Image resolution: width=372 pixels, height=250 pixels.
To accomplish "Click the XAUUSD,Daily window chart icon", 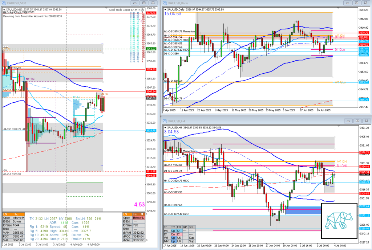I will (x=165, y=3).
